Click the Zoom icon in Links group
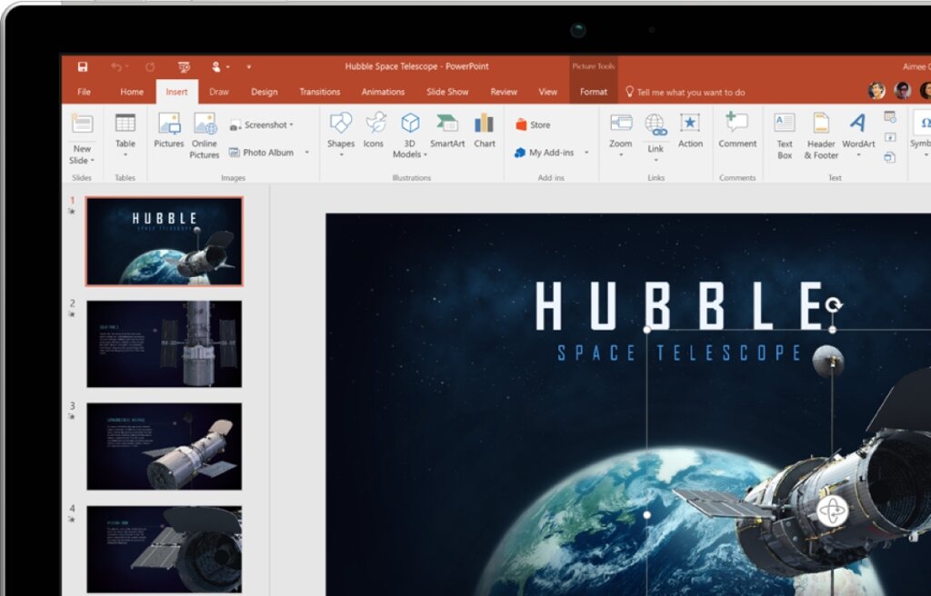931x596 pixels. point(620,123)
